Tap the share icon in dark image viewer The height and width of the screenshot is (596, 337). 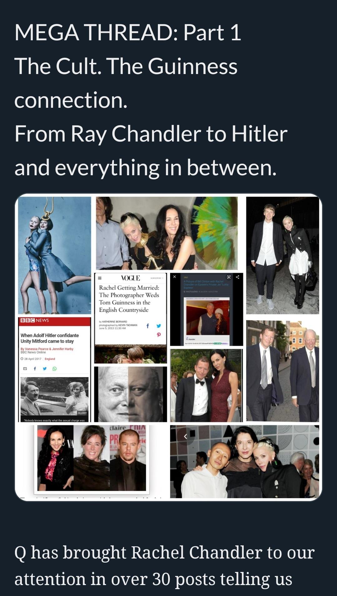tap(238, 277)
